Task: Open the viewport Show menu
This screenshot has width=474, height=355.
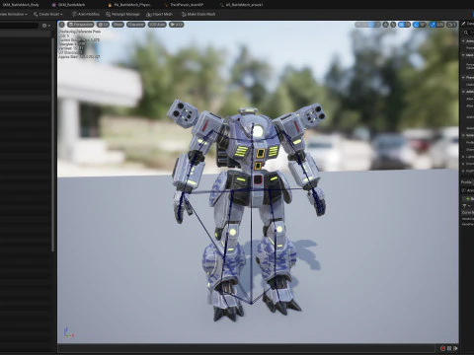Action: [x=118, y=25]
